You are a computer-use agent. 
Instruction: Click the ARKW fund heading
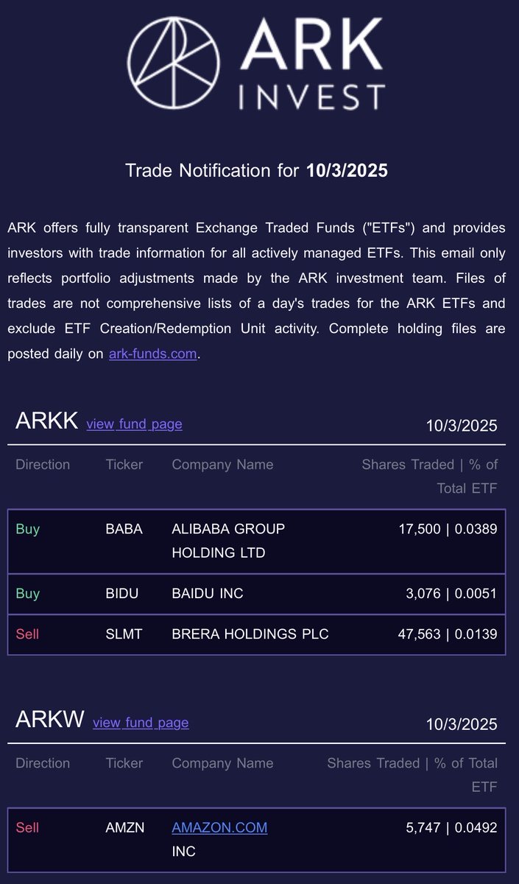[x=50, y=720]
